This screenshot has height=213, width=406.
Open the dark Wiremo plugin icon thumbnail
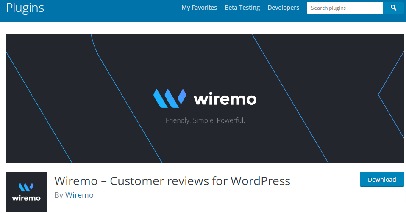26,192
